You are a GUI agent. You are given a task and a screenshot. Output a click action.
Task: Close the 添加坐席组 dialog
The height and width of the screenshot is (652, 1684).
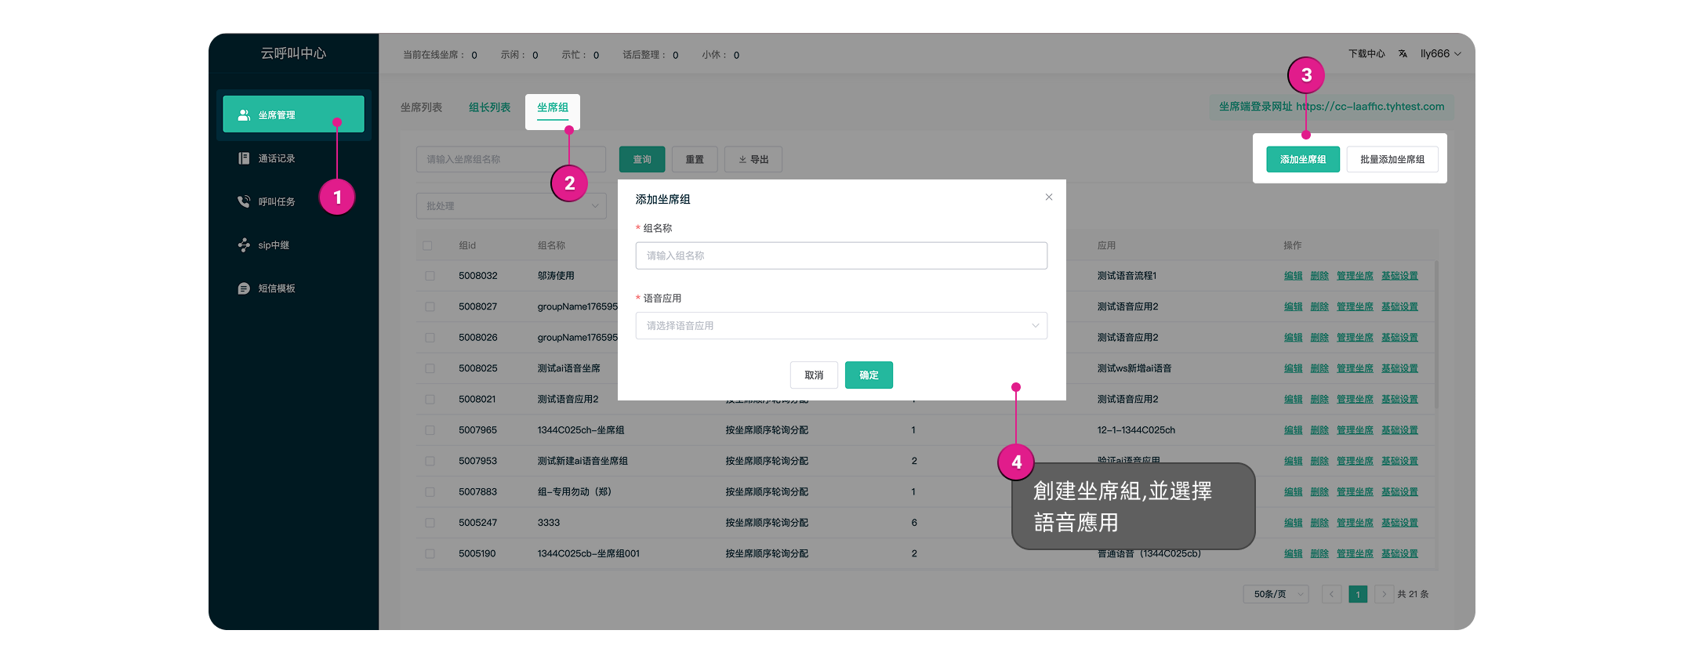1048,197
